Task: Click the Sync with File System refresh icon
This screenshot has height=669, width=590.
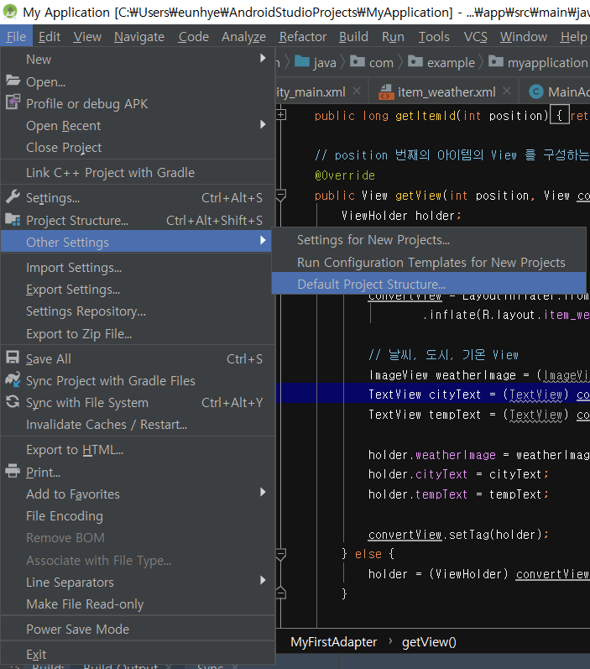Action: (x=13, y=401)
